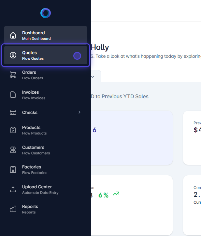Click the app logo at the sidebar top

46,13
